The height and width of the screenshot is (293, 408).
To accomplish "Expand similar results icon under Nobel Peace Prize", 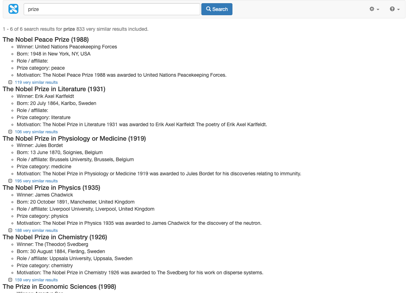I will pyautogui.click(x=10, y=82).
